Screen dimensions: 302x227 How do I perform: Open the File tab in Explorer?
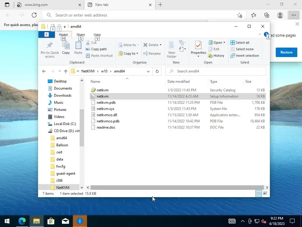tap(46, 35)
